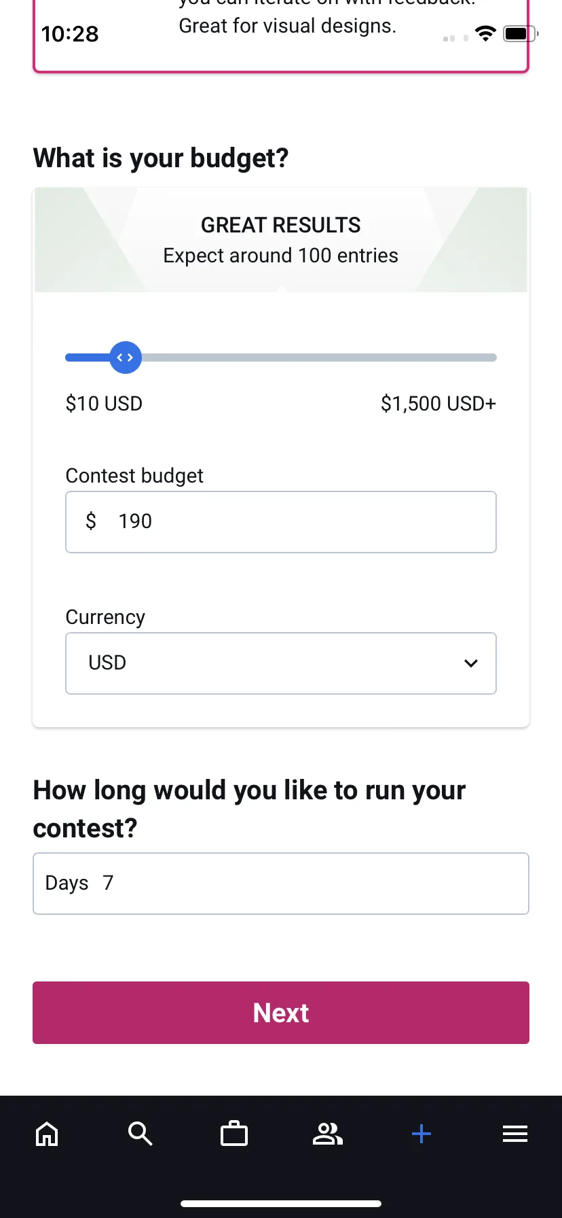This screenshot has width=562, height=1218.
Task: Select the Great for visual designs card
Action: [x=281, y=35]
